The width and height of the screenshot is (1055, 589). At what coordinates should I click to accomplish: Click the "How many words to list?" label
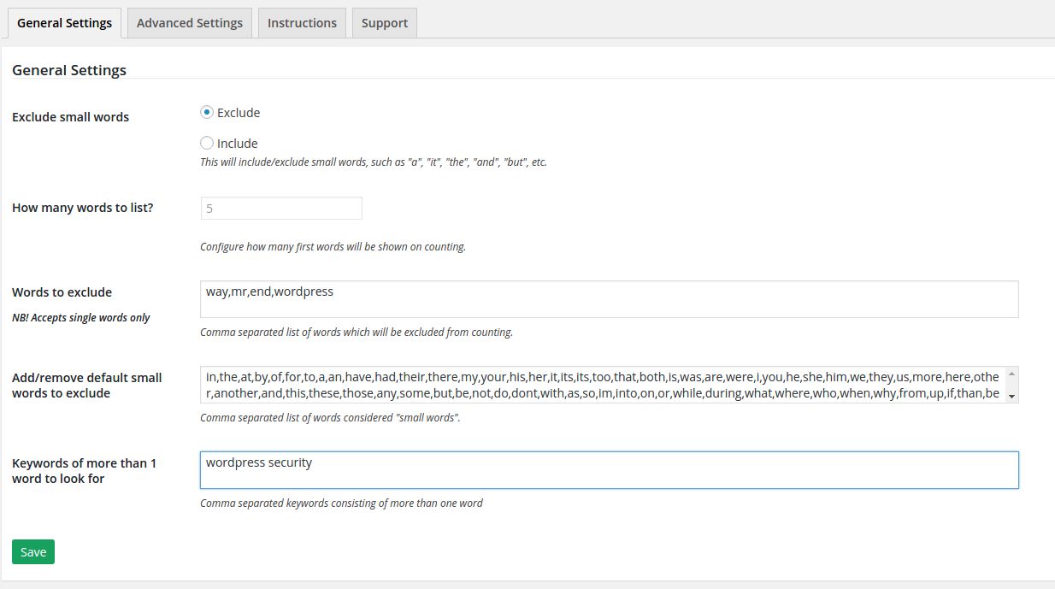pos(83,208)
